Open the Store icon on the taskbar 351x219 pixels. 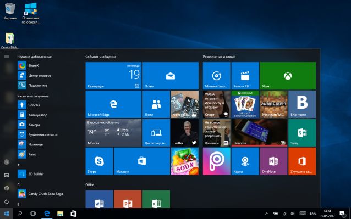[73, 214]
